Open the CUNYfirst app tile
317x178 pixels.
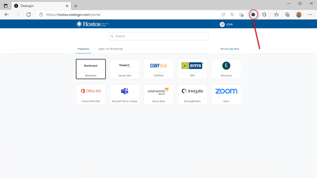(x=158, y=69)
